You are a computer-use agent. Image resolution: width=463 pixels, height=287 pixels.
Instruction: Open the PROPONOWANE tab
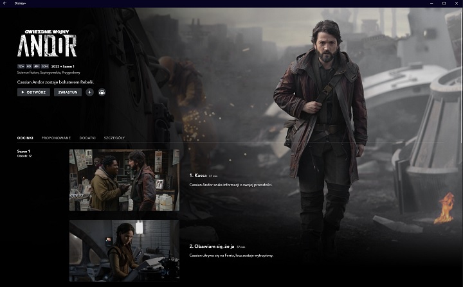pyautogui.click(x=56, y=137)
